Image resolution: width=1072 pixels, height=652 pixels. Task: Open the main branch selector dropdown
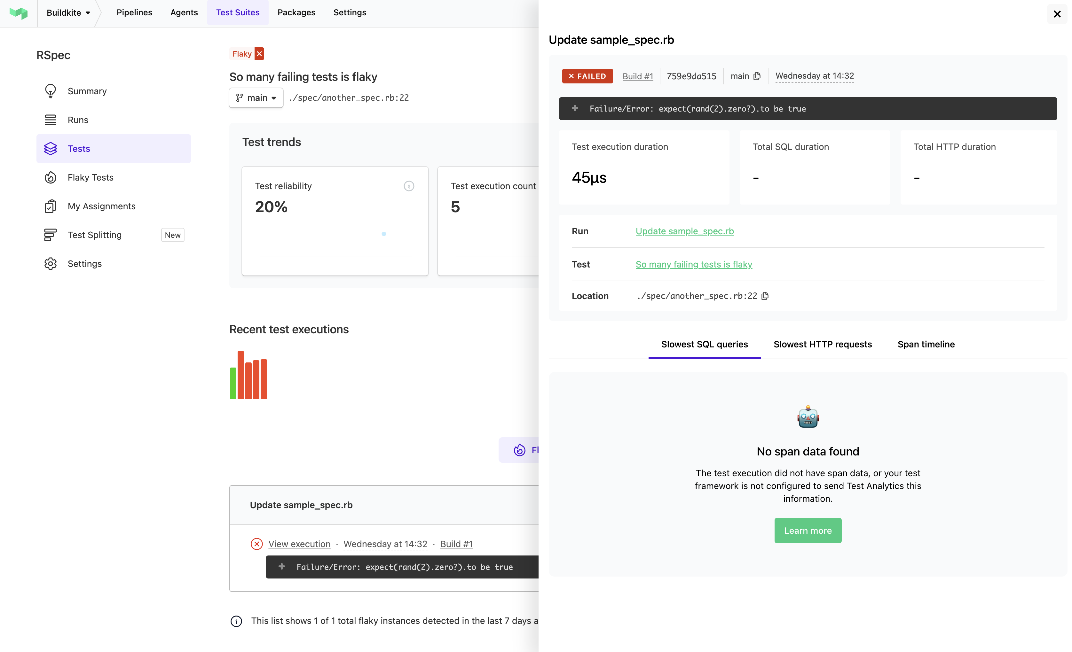[256, 98]
